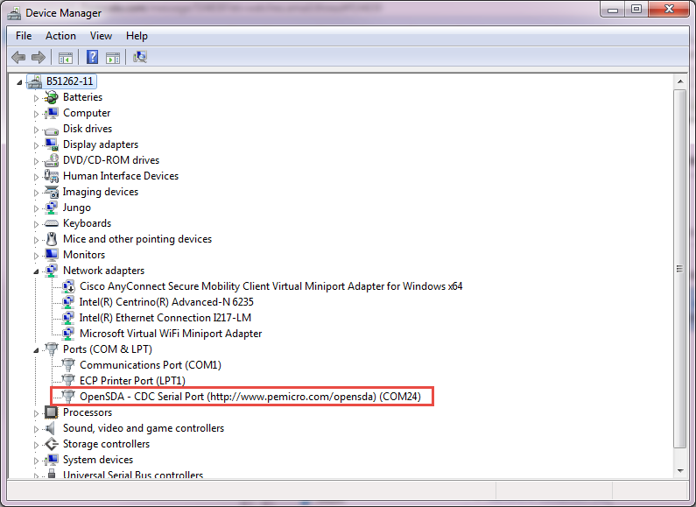
Task: Expand the Processors node
Action: [x=36, y=413]
